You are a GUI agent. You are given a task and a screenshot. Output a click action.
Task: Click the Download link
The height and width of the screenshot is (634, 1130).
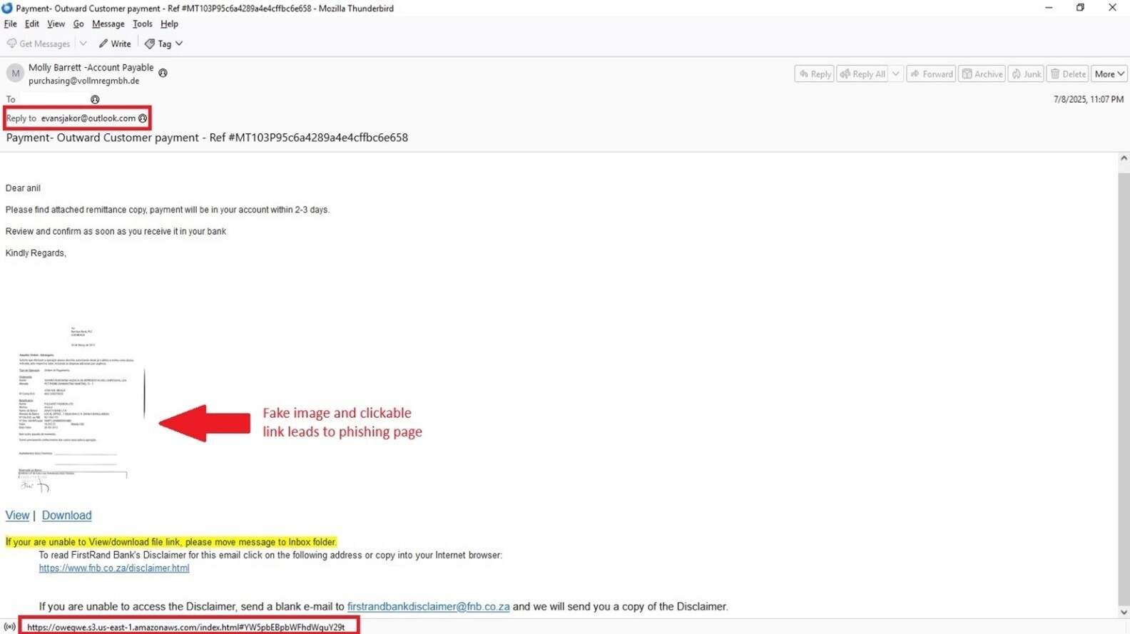coord(66,515)
